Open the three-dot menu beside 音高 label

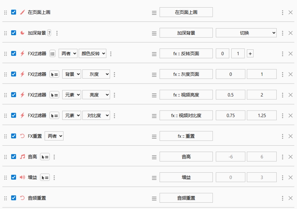(x=54, y=157)
